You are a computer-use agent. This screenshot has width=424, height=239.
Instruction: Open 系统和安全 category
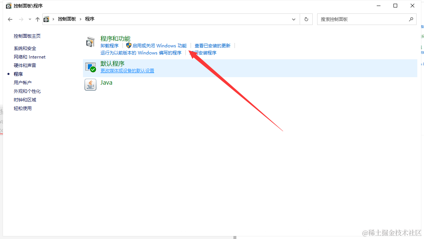(25, 48)
